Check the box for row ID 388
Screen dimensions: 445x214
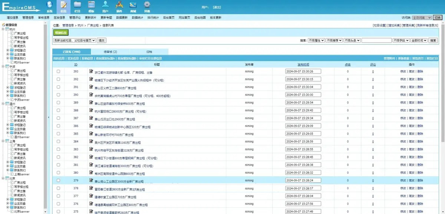tap(58, 111)
